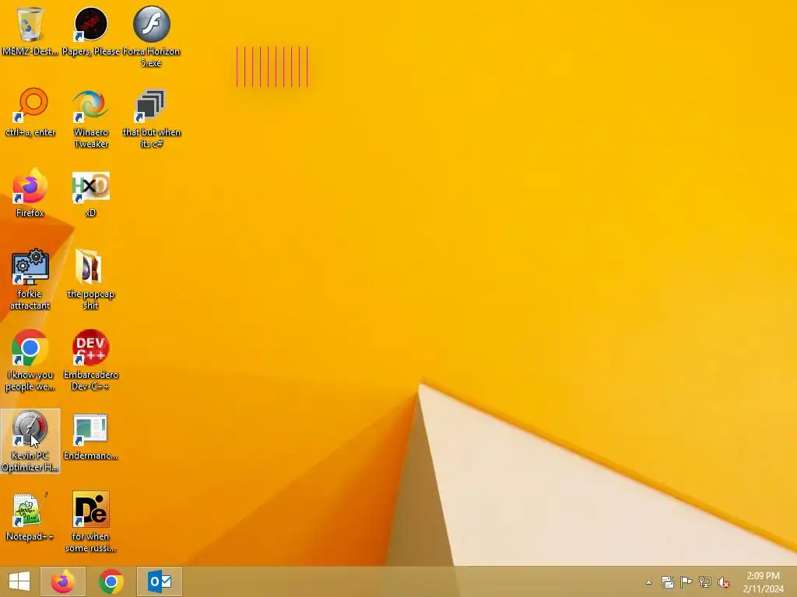Click the muted volume tray icon
The width and height of the screenshot is (797, 597).
point(724,583)
